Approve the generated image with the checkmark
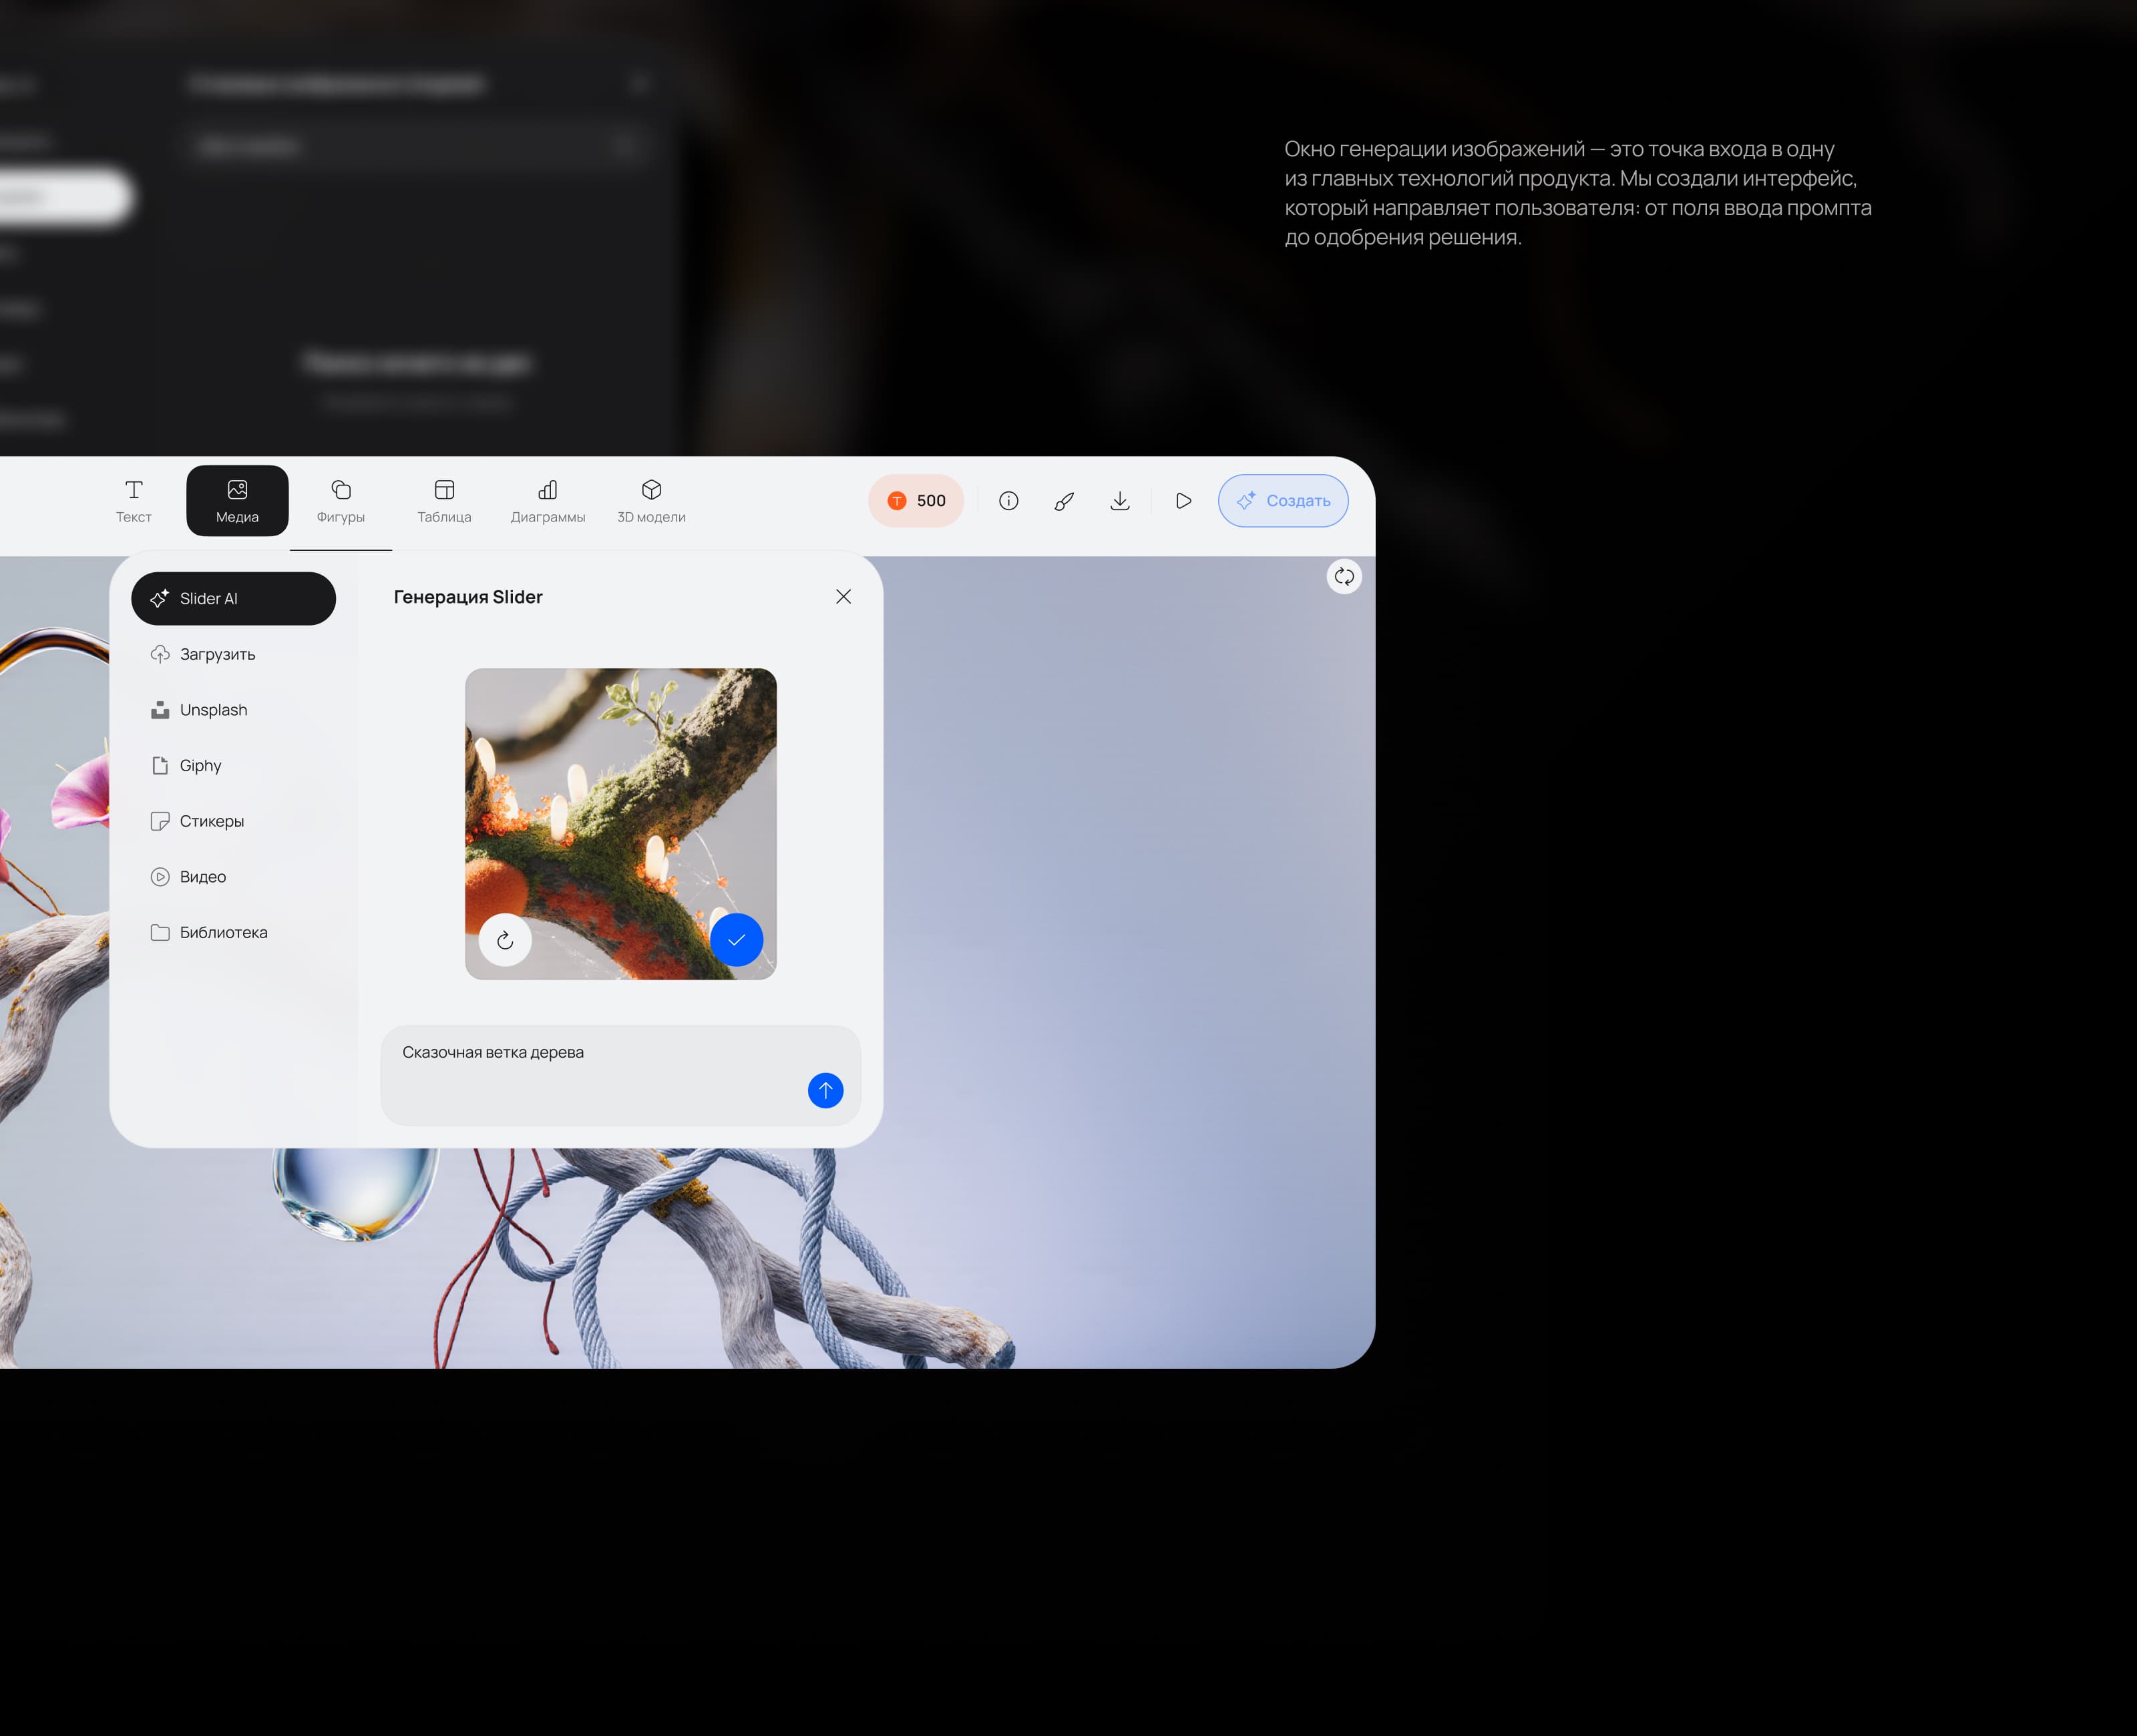 pos(737,940)
